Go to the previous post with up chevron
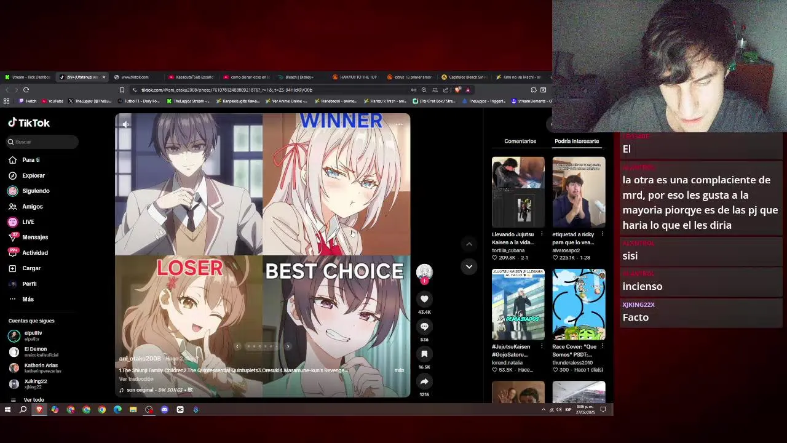787x443 pixels. (x=469, y=244)
